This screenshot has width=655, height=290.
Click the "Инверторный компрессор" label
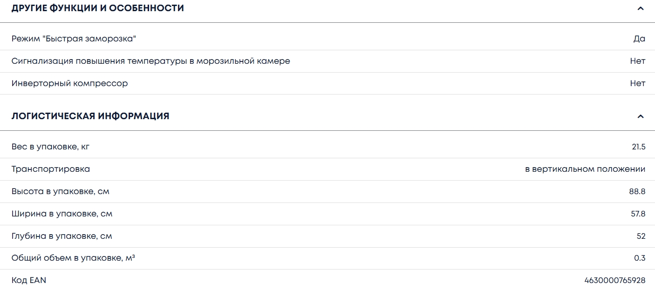click(69, 83)
